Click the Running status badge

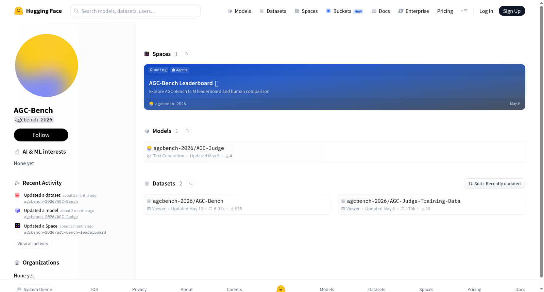pyautogui.click(x=158, y=70)
